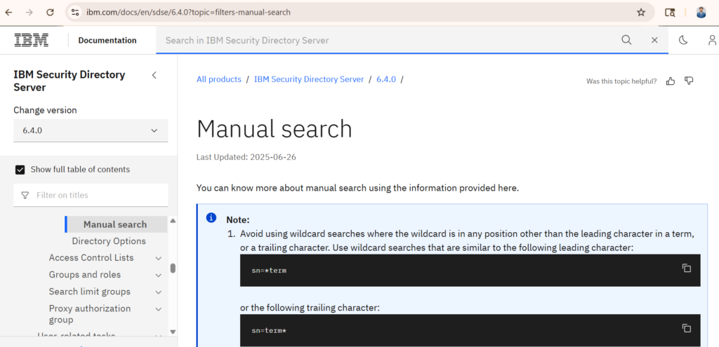
Task: Click the search magnifier icon
Action: (626, 40)
